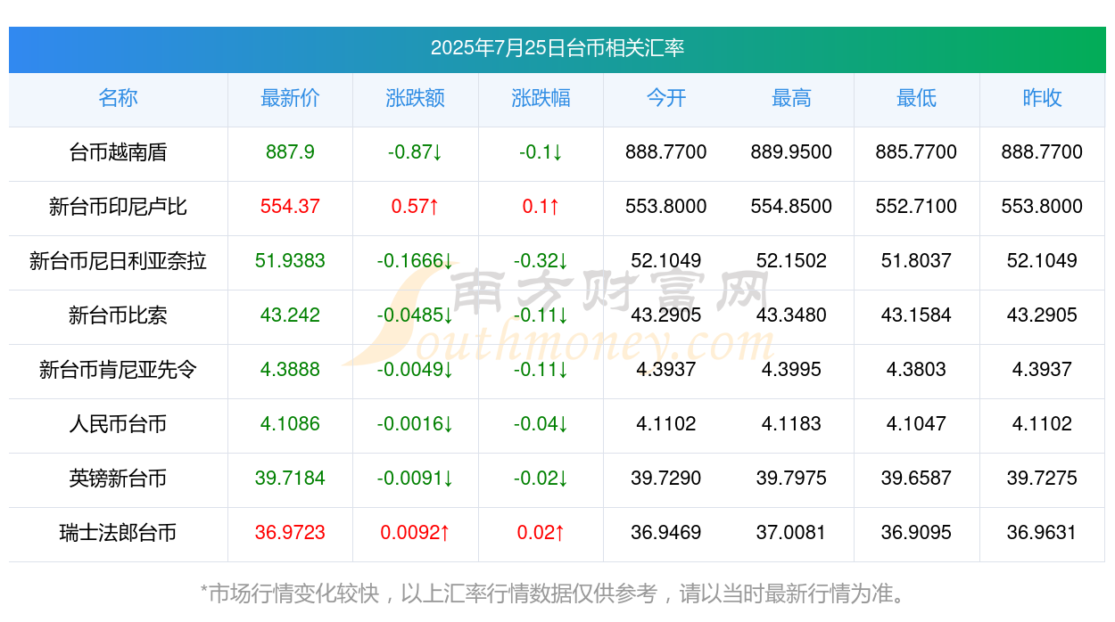Click the title 2025年7月25日台币相关汇率
This screenshot has width=1115, height=622.
click(x=557, y=48)
